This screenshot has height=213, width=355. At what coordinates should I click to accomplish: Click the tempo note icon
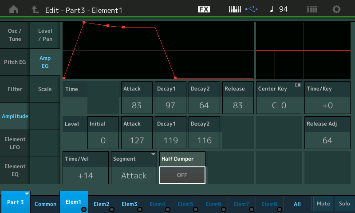click(272, 9)
